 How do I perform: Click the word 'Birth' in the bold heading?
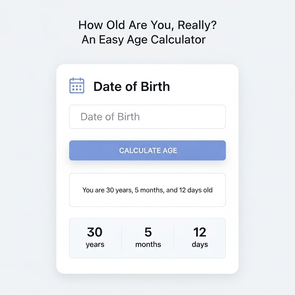click(x=155, y=86)
